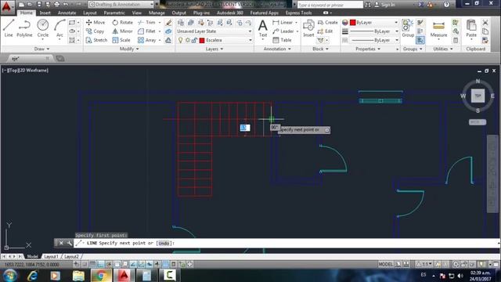Switch to the Output ribbon tab

click(179, 13)
